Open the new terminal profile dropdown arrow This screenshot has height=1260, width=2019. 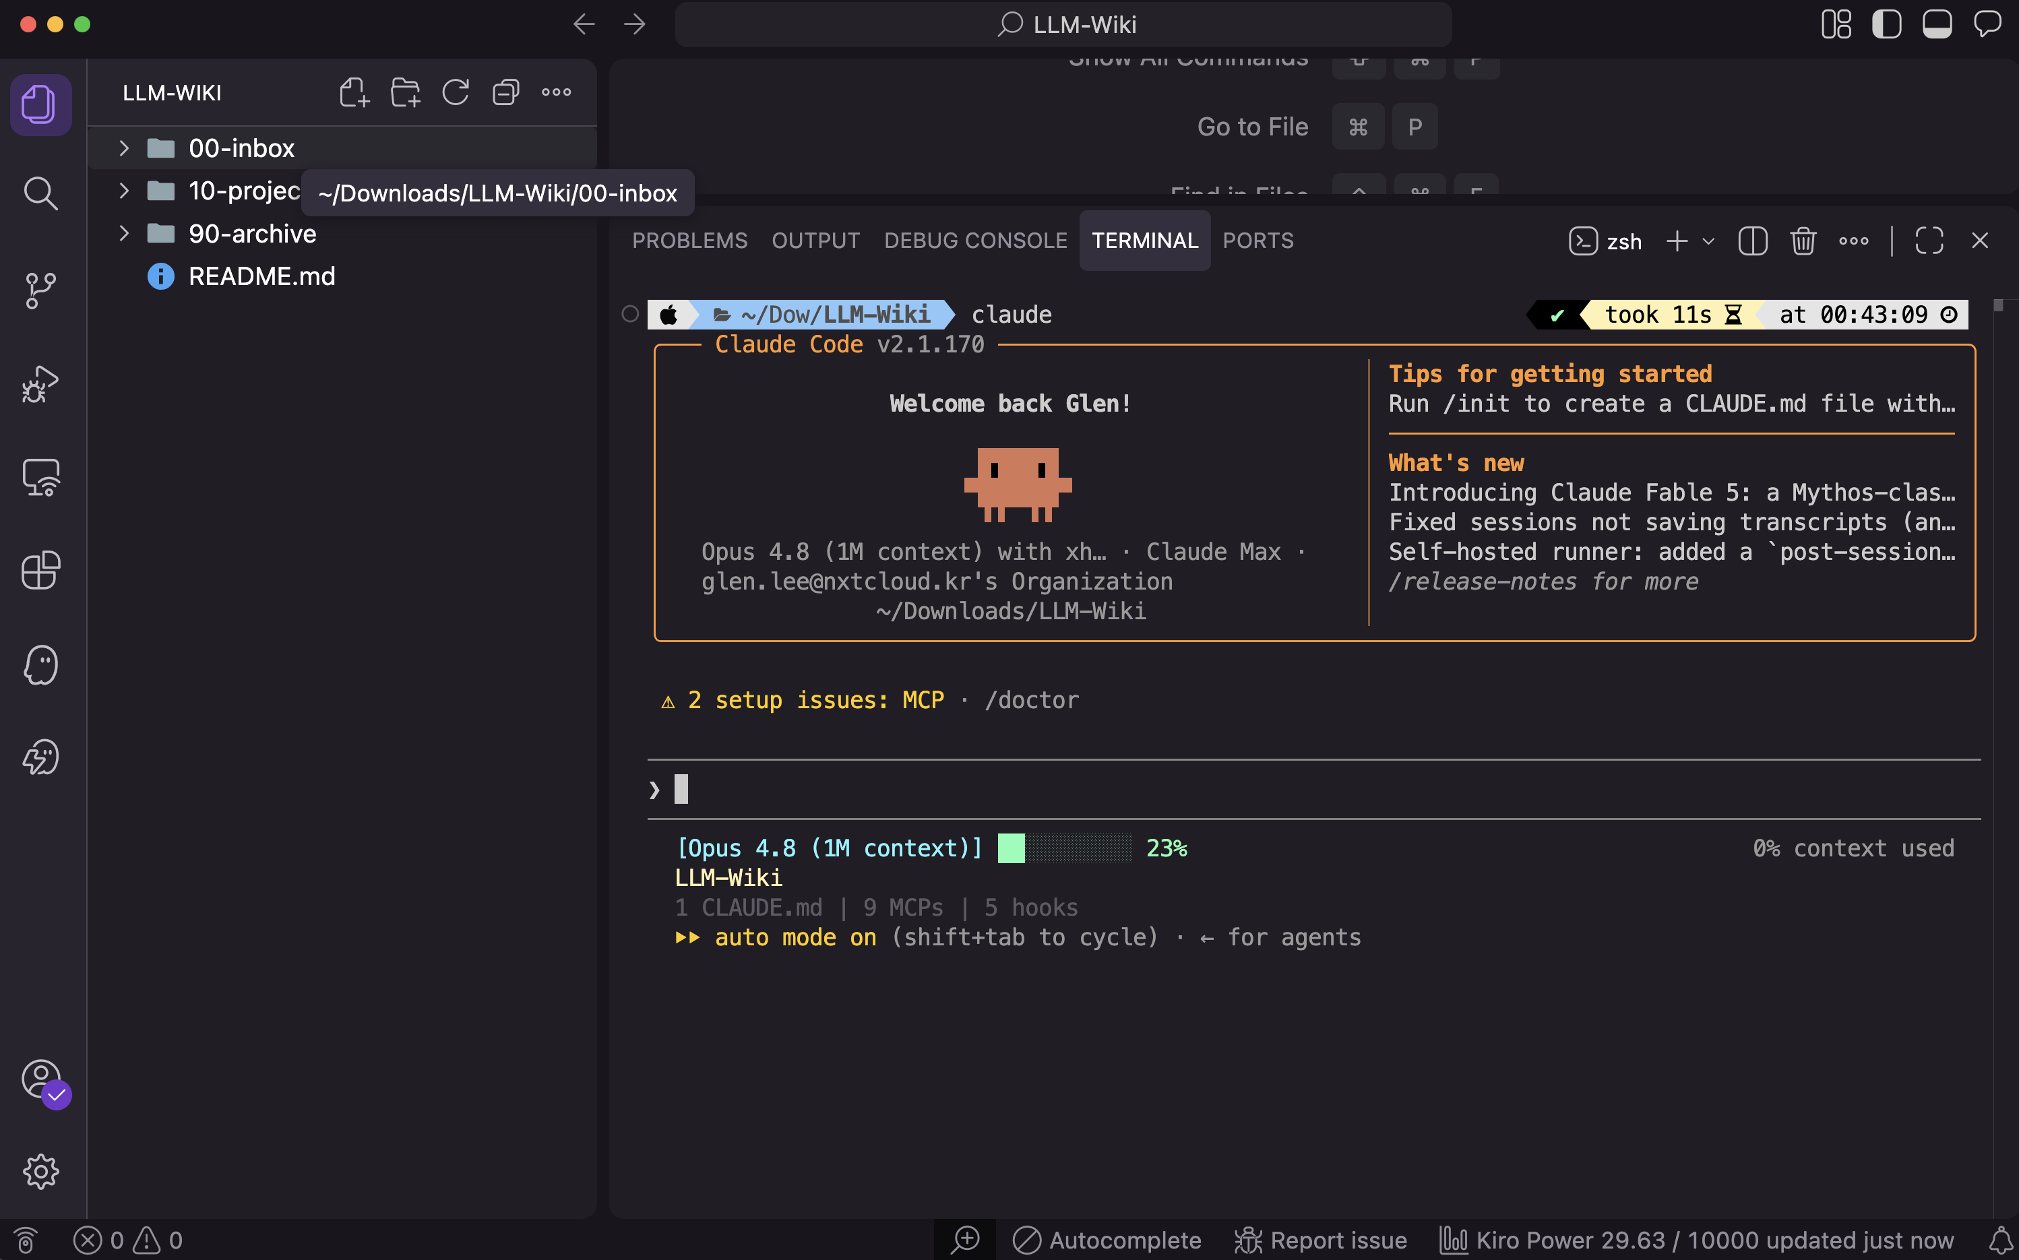pyautogui.click(x=1708, y=242)
